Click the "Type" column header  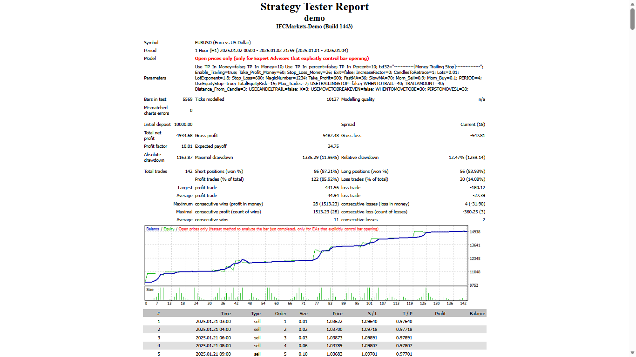tap(256, 314)
